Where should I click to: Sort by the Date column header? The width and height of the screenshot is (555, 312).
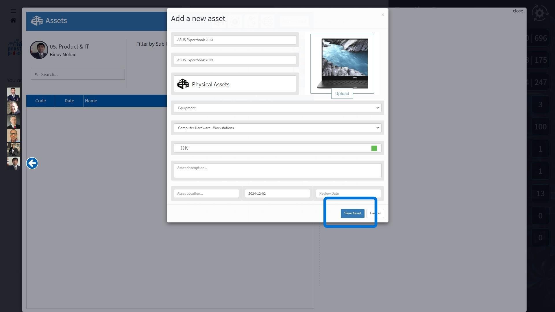69,101
